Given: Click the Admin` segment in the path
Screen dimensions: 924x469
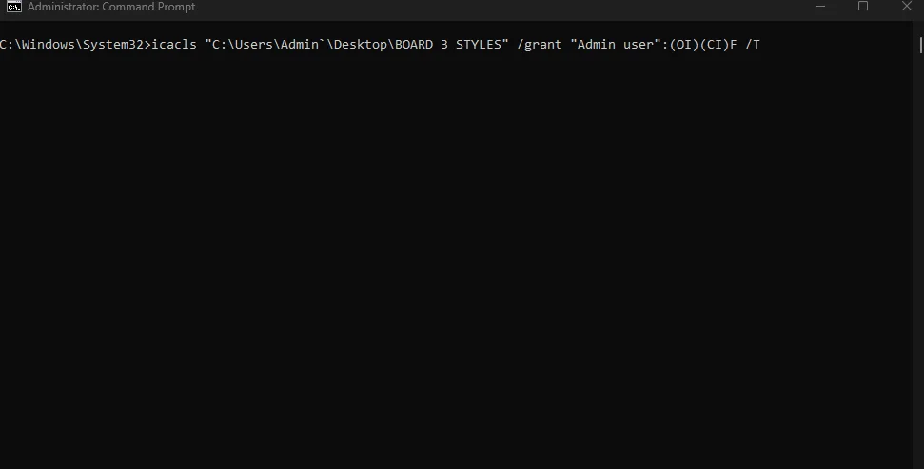Looking at the screenshot, I should point(304,45).
